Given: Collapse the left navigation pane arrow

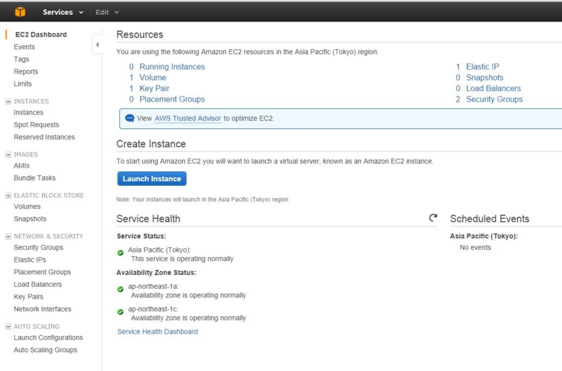Looking at the screenshot, I should pyautogui.click(x=97, y=45).
